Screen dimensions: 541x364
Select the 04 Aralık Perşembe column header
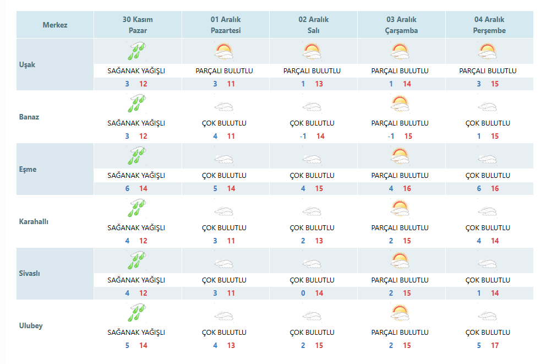pos(489,25)
